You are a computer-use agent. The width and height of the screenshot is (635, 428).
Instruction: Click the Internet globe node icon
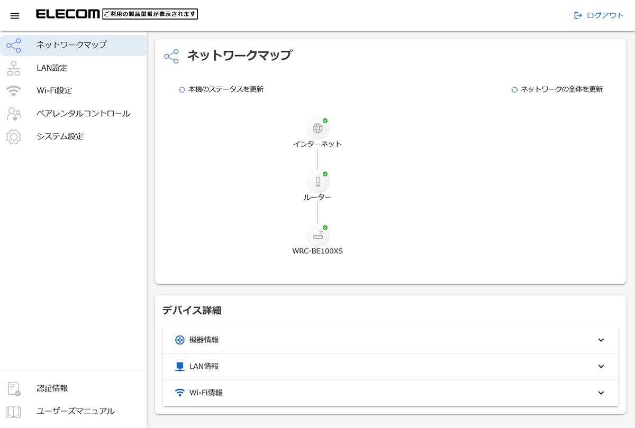(317, 128)
